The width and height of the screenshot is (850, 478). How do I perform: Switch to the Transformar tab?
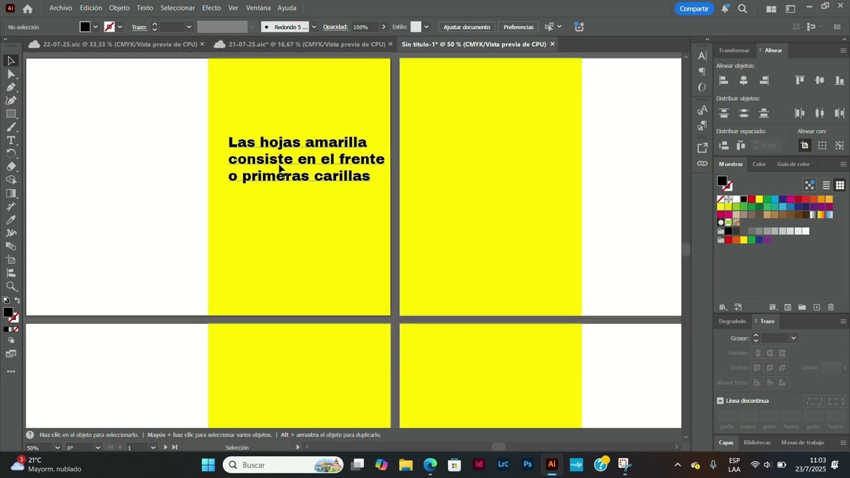tap(734, 50)
